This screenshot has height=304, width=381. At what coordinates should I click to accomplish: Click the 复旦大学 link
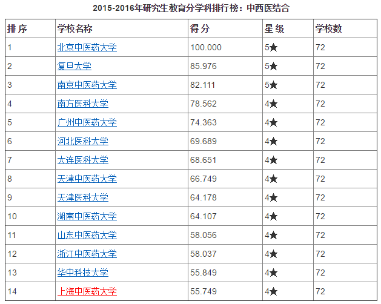coord(74,66)
